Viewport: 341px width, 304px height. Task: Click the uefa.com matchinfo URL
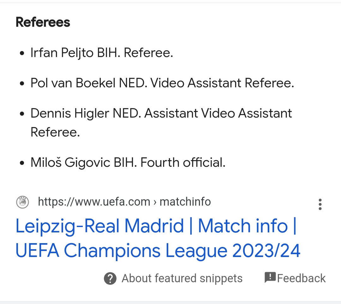(124, 202)
